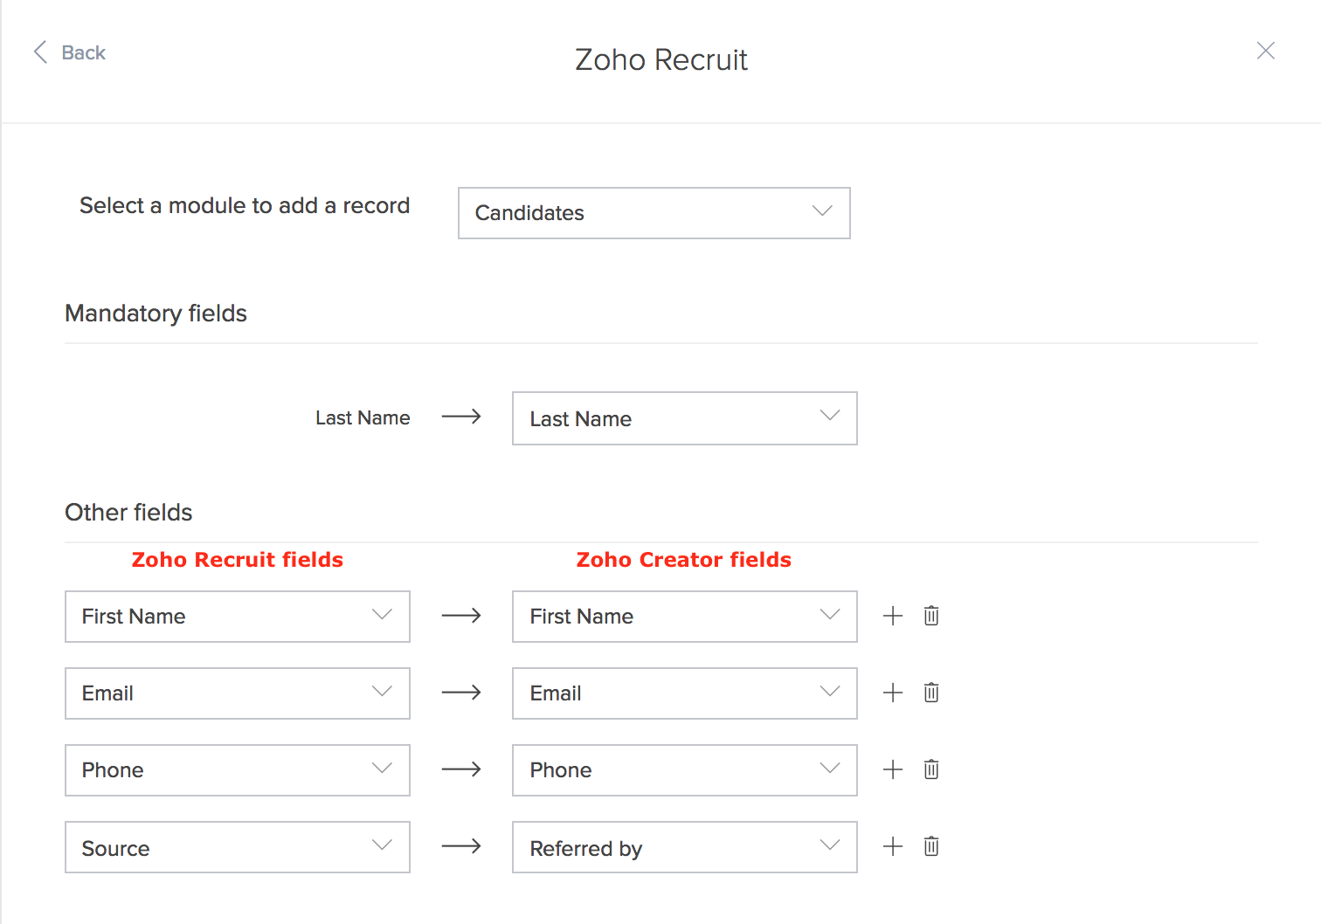Click plus icon beside Referred by
Image resolution: width=1321 pixels, height=924 pixels.
pyautogui.click(x=893, y=846)
